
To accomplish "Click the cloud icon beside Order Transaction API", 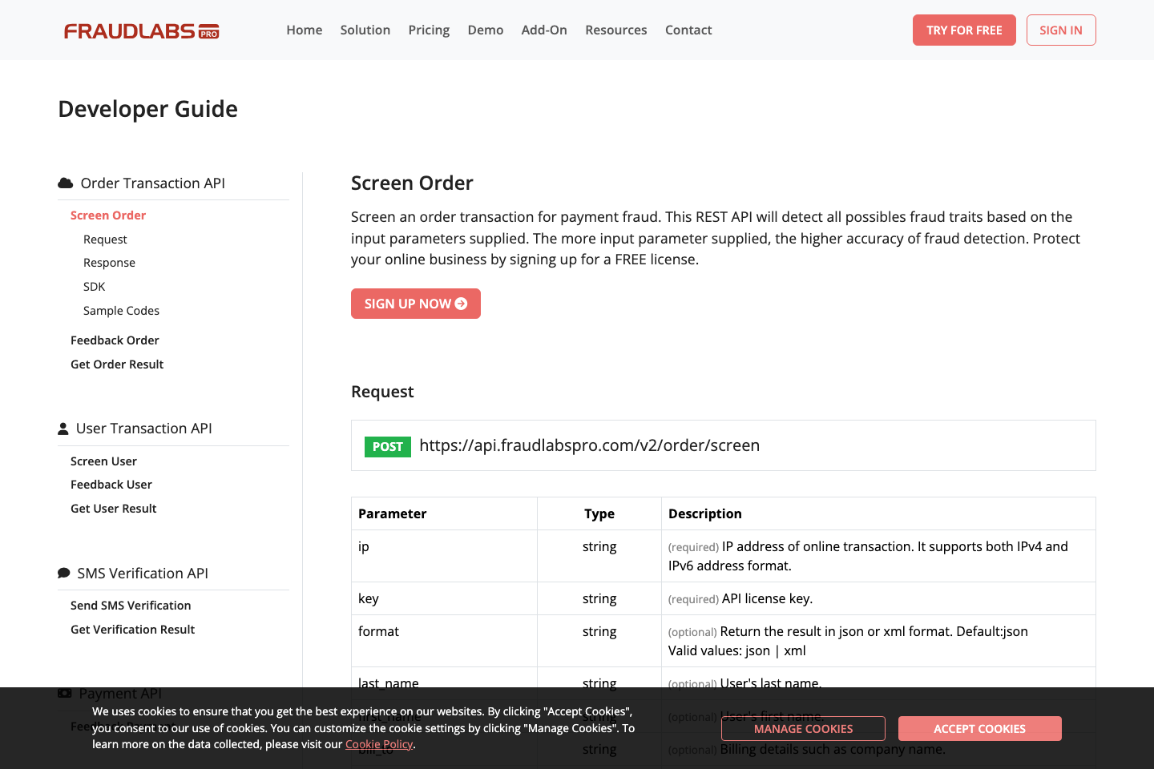I will (63, 183).
